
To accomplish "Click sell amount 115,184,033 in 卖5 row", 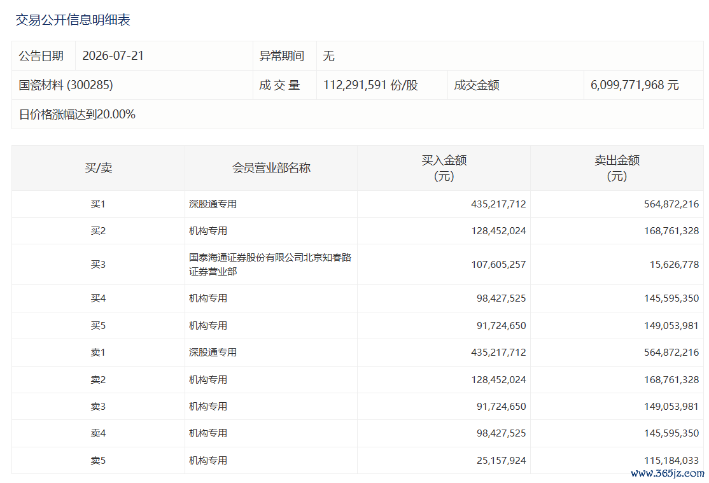I will coord(671,460).
